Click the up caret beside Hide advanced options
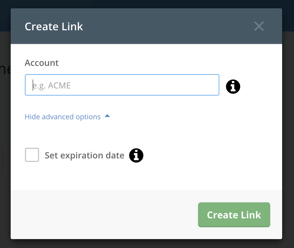This screenshot has height=248, width=294. (x=107, y=116)
